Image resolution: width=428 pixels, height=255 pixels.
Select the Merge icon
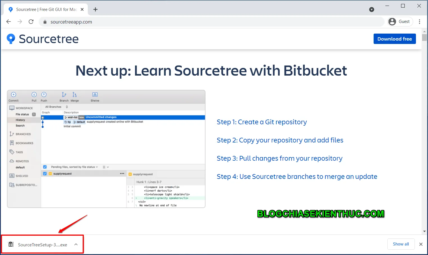tap(74, 95)
